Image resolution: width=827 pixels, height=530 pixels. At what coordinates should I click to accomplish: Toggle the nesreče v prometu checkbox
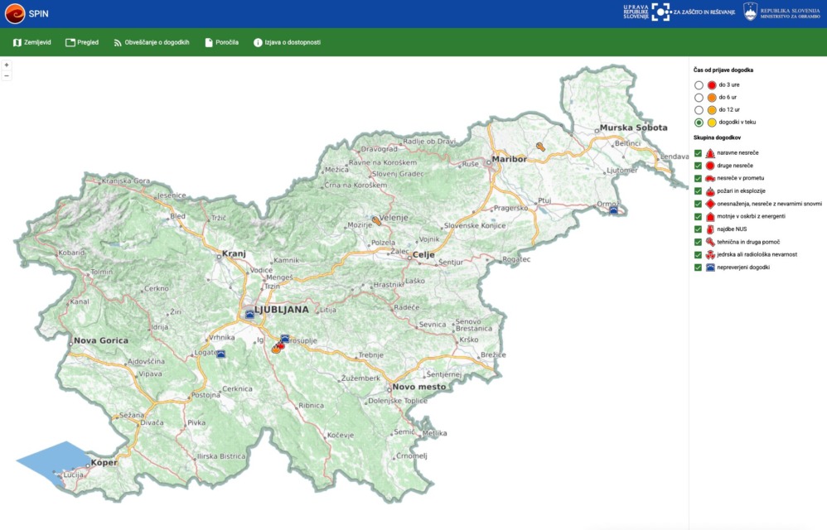698,178
